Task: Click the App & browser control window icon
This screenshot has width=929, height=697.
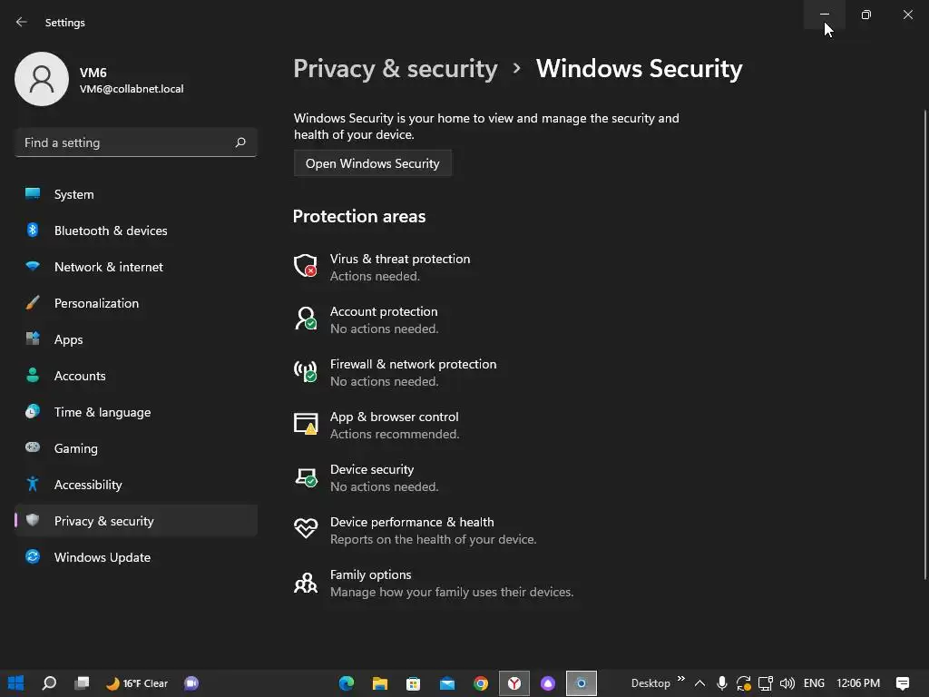Action: tap(306, 424)
